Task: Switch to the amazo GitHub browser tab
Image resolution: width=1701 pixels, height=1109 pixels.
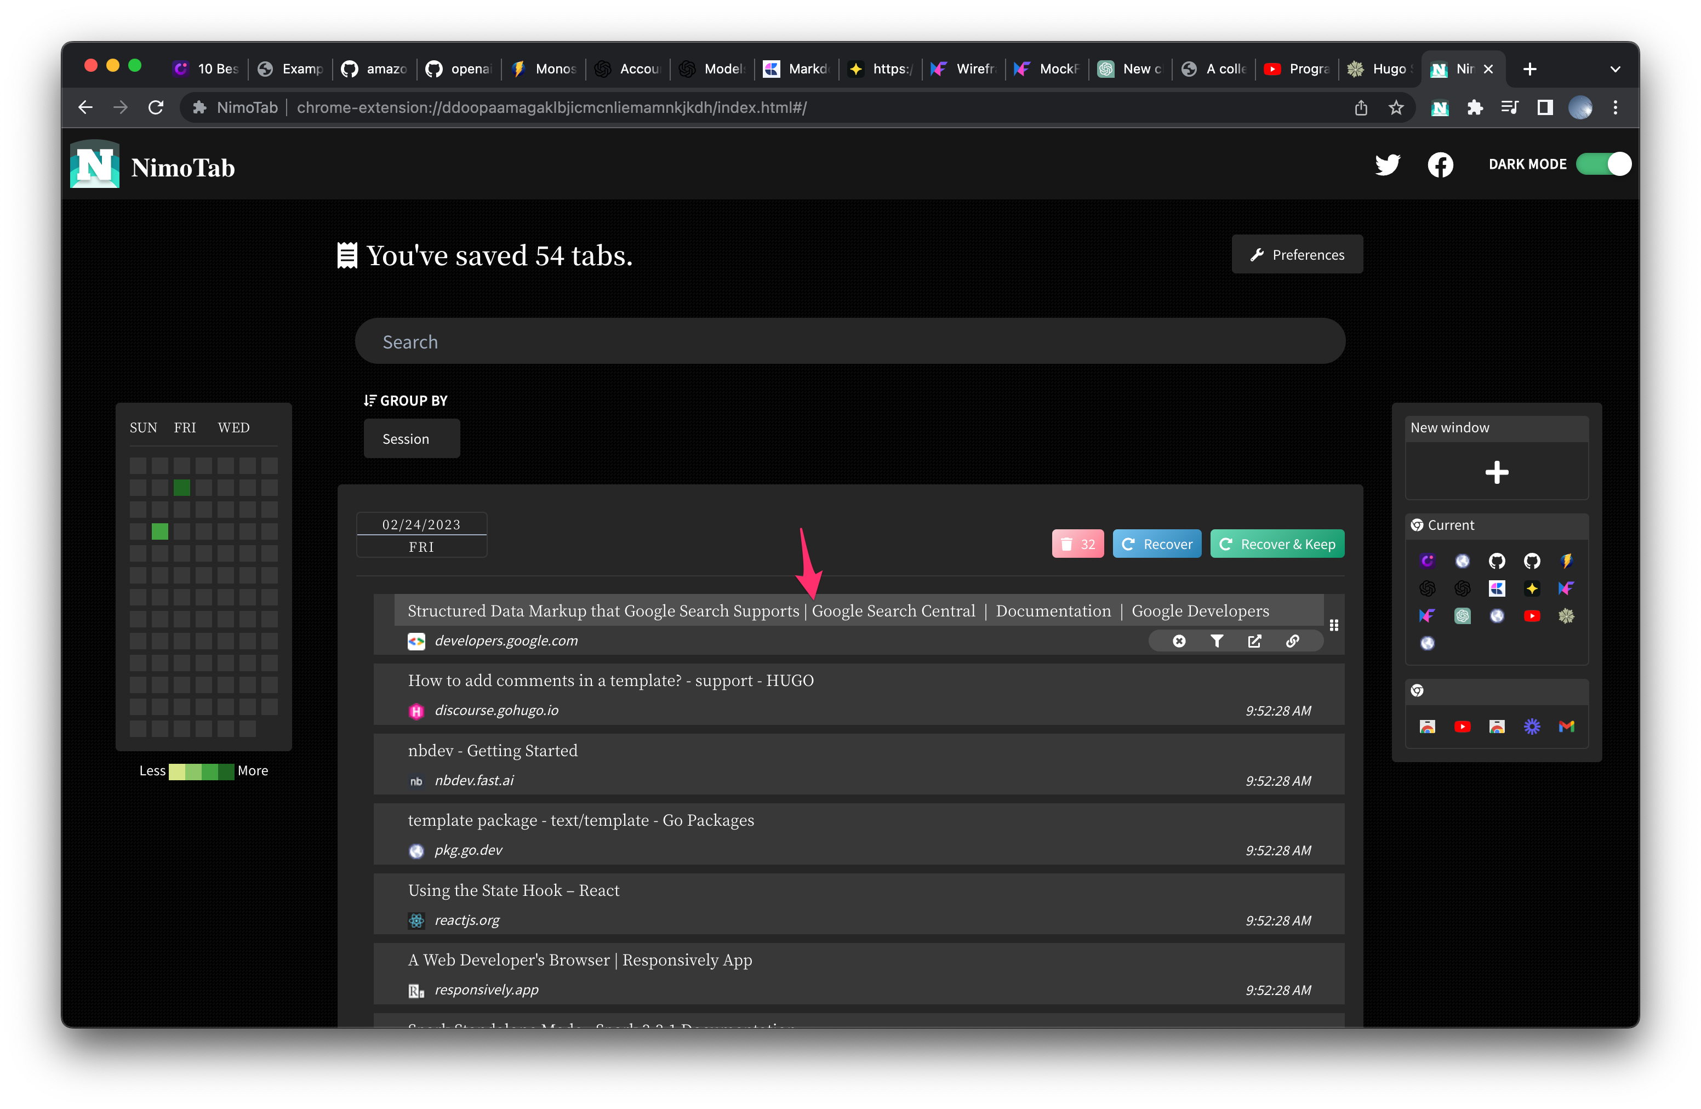Action: [374, 68]
